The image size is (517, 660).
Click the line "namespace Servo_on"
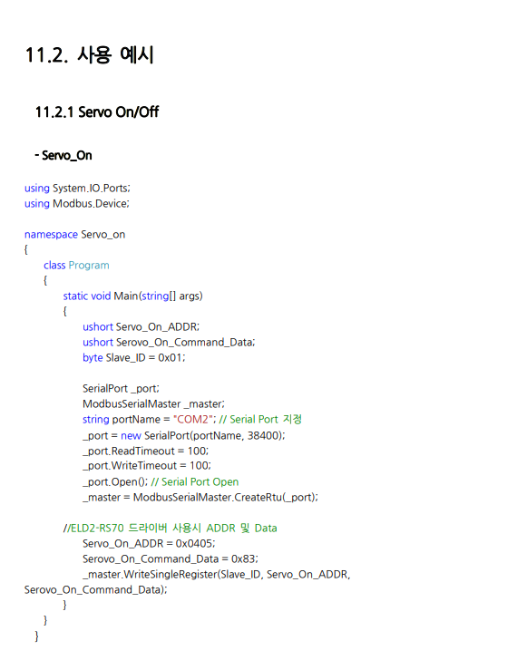click(75, 235)
